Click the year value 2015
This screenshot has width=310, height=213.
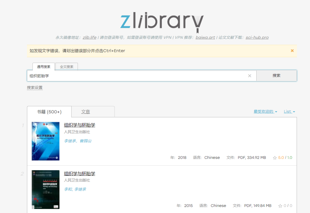tap(188, 206)
